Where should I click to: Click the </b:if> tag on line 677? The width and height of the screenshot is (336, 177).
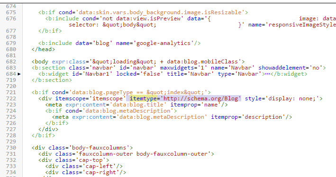pos(50,31)
